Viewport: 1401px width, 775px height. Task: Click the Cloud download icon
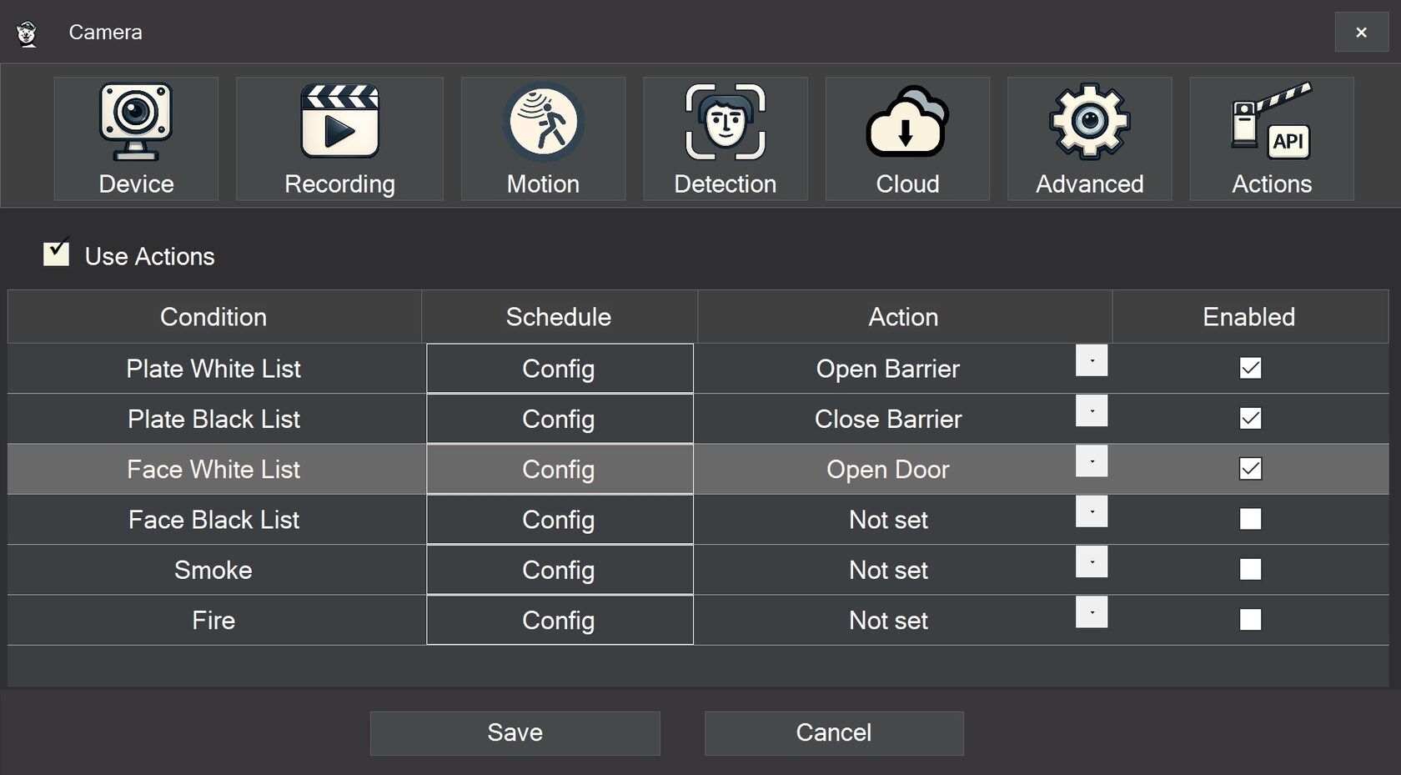point(907,123)
